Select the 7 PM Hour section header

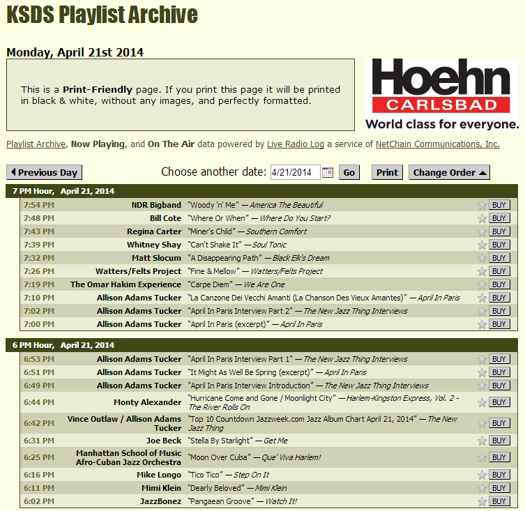[262, 191]
